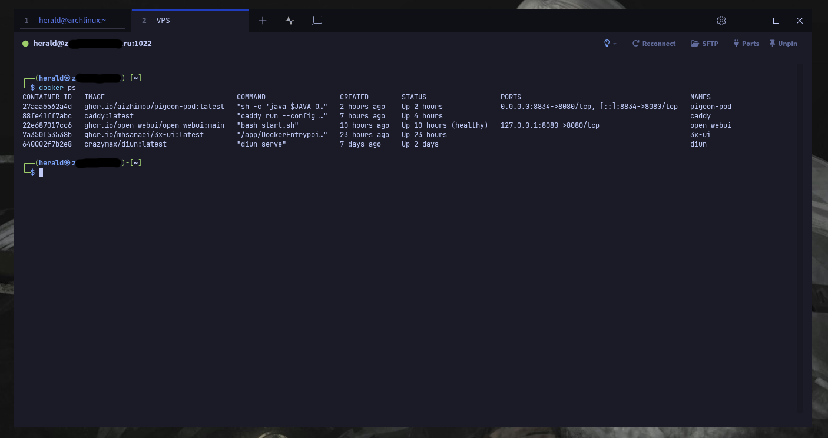
Task: Click container ID 7a350f53538b
Action: coord(47,135)
